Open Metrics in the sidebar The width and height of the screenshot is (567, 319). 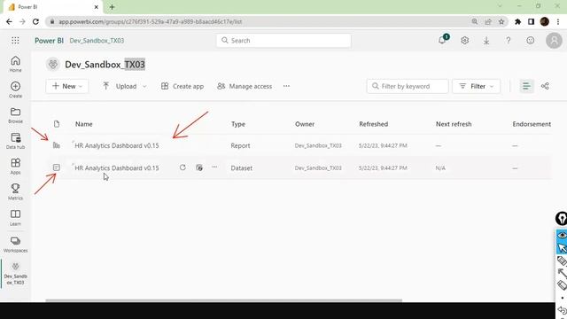tap(15, 192)
